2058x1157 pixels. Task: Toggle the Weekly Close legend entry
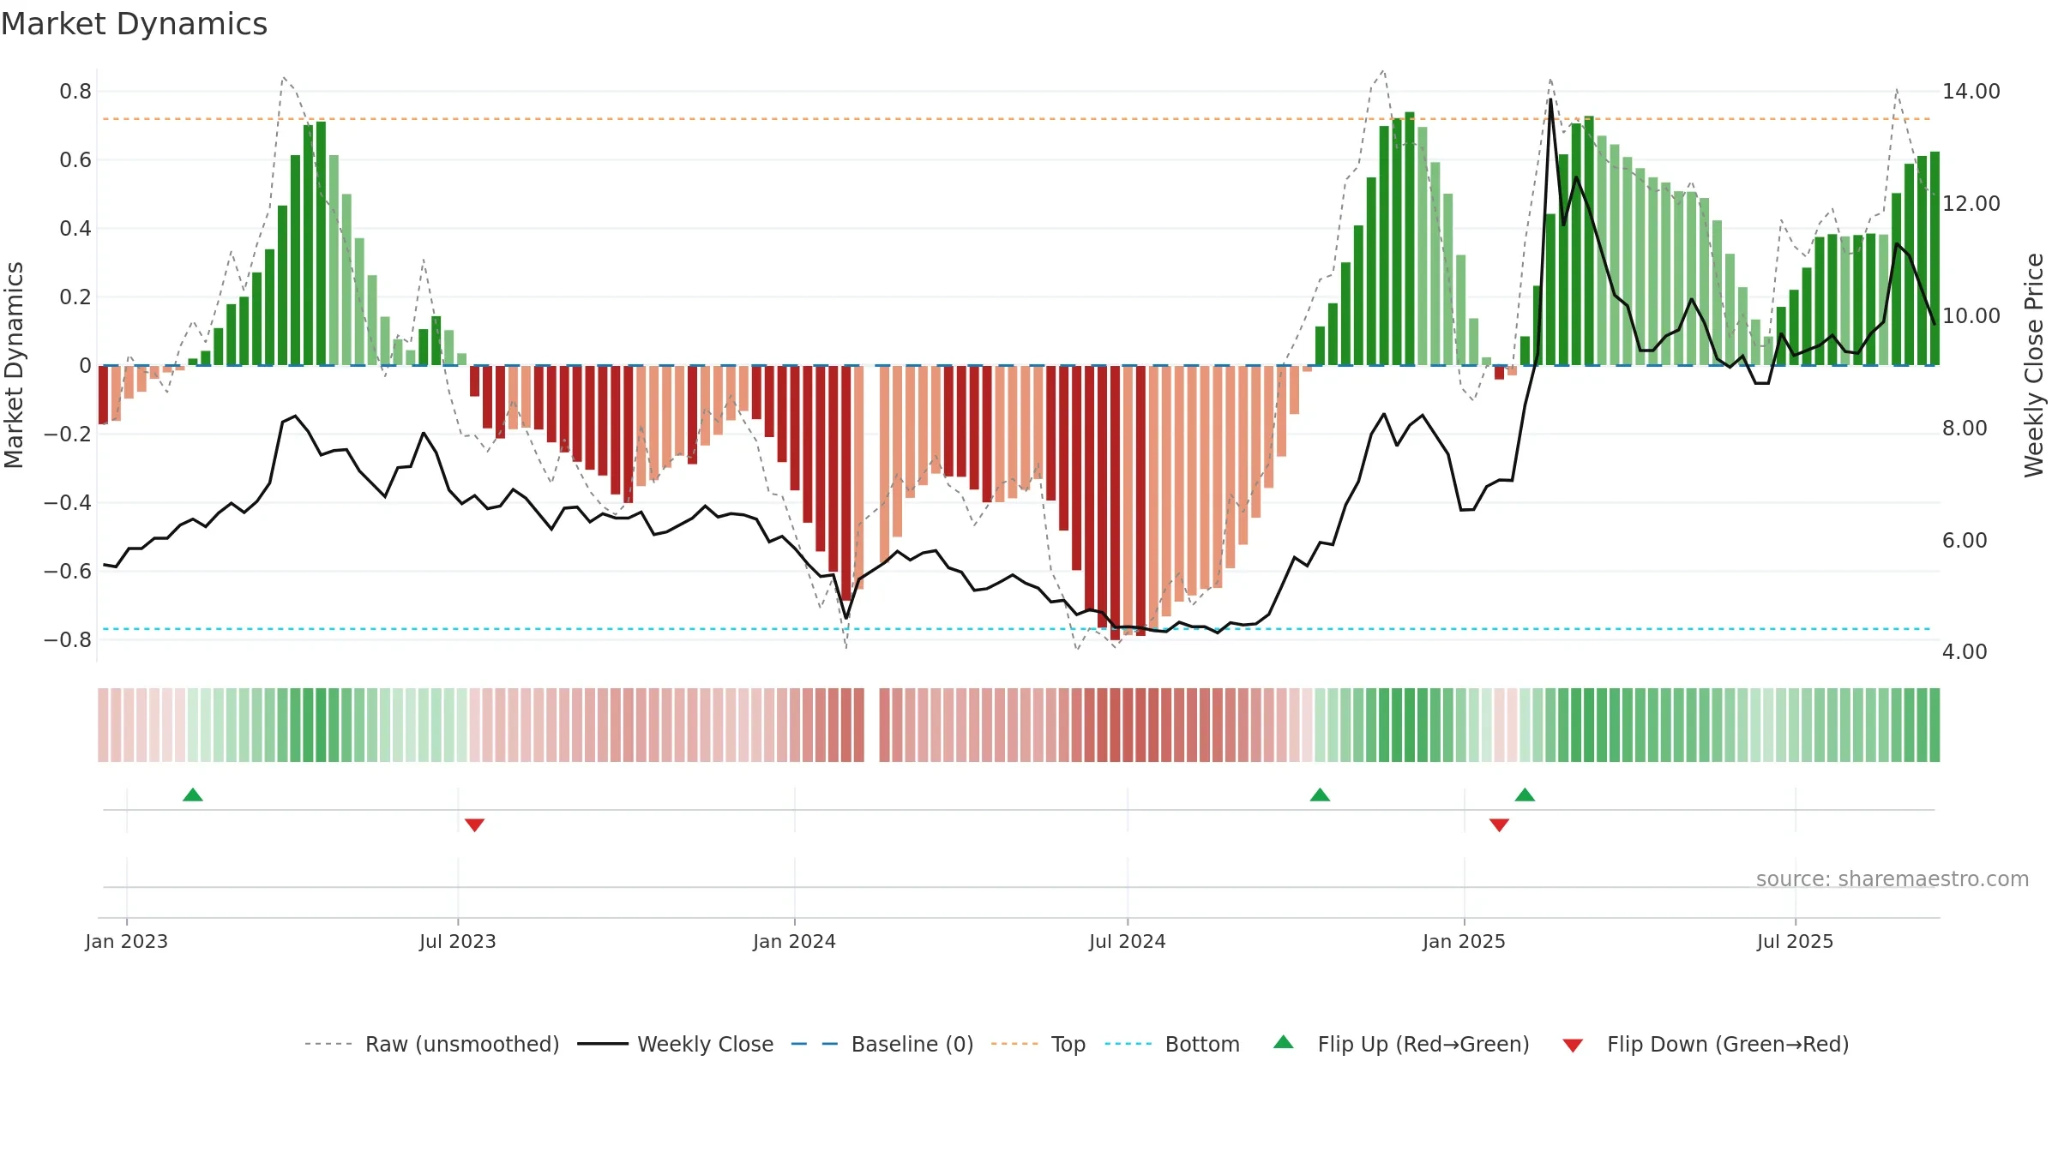click(675, 1044)
